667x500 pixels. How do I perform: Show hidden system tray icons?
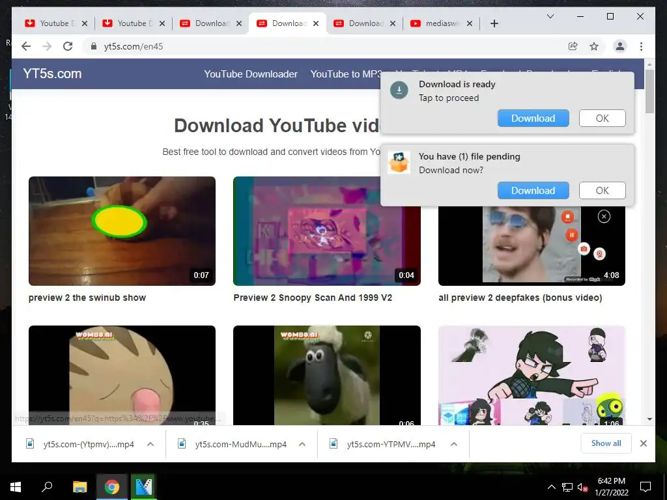click(551, 487)
